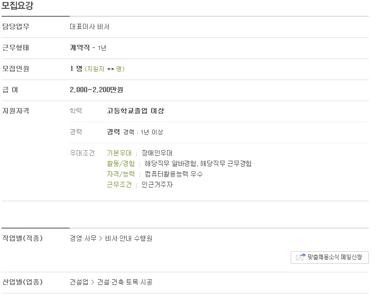Click the 활동/경험 preference label
Screen dimensions: 391x295
click(x=120, y=163)
